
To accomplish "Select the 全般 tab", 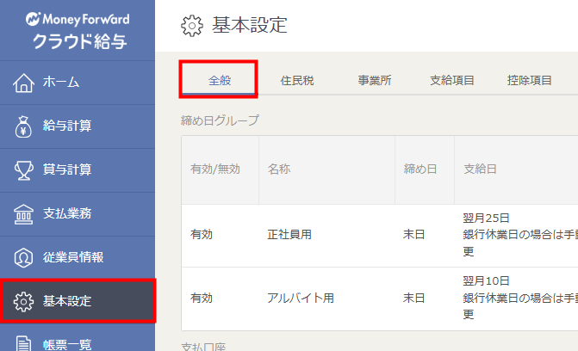I will pyautogui.click(x=219, y=80).
